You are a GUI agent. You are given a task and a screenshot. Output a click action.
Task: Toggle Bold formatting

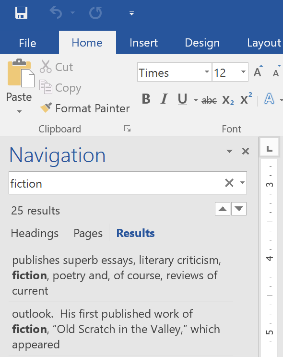146,99
